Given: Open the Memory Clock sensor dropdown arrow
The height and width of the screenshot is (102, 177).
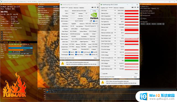Looking at the screenshot, I should (115, 13).
